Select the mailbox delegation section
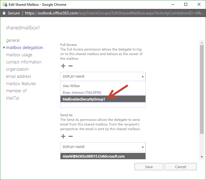This screenshot has width=206, height=180. [24, 48]
